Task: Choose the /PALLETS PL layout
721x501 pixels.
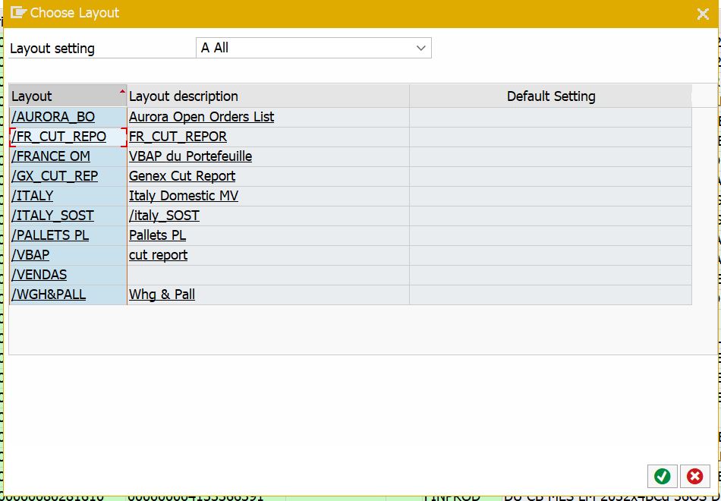Action: [x=49, y=235]
